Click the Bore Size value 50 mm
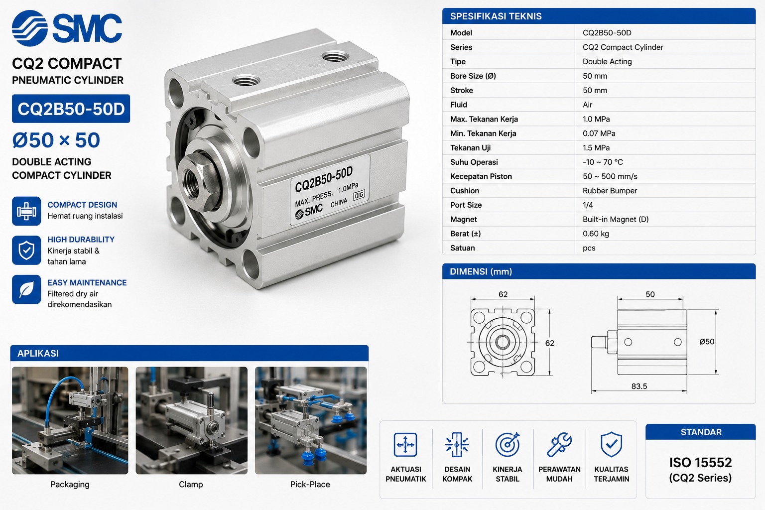 click(x=595, y=76)
